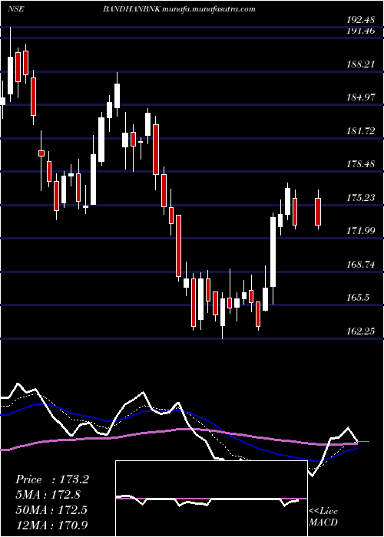Click the 12MA : 170.9 value
Screen dimensions: 384x537
51,525
